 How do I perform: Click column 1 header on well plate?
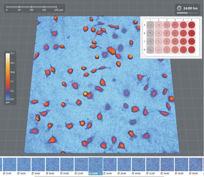point(150,20)
